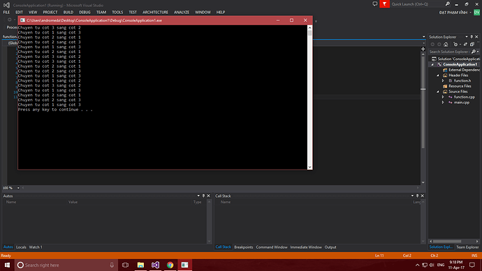Open the BUILD menu
Screen dimensions: 482x271
point(68,13)
